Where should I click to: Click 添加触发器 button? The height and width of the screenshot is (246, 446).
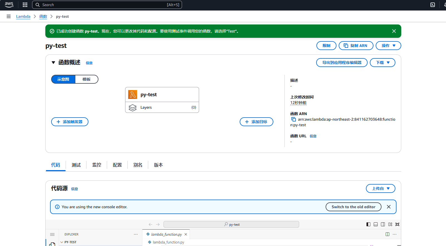pos(70,122)
